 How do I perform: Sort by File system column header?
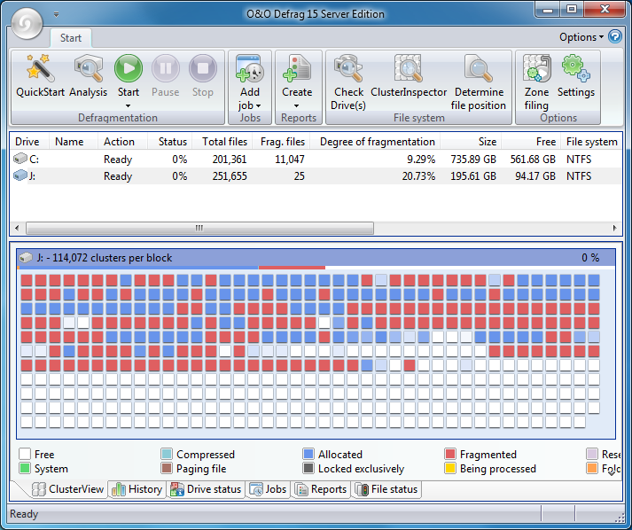coord(591,142)
